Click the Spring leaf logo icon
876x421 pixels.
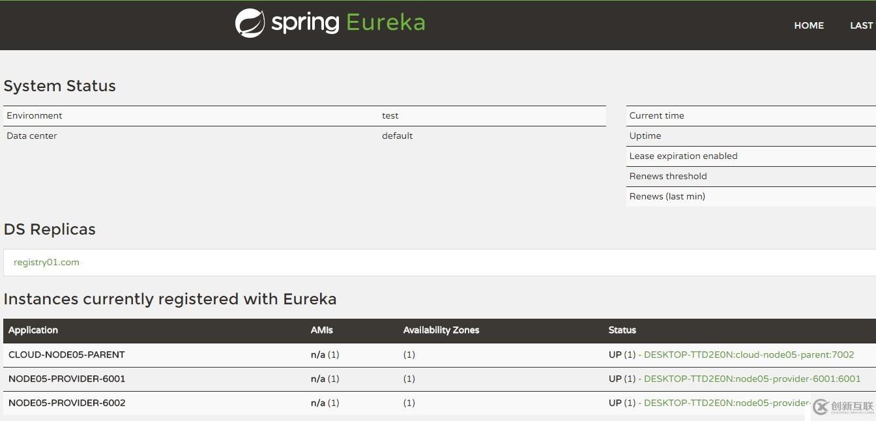coord(250,23)
